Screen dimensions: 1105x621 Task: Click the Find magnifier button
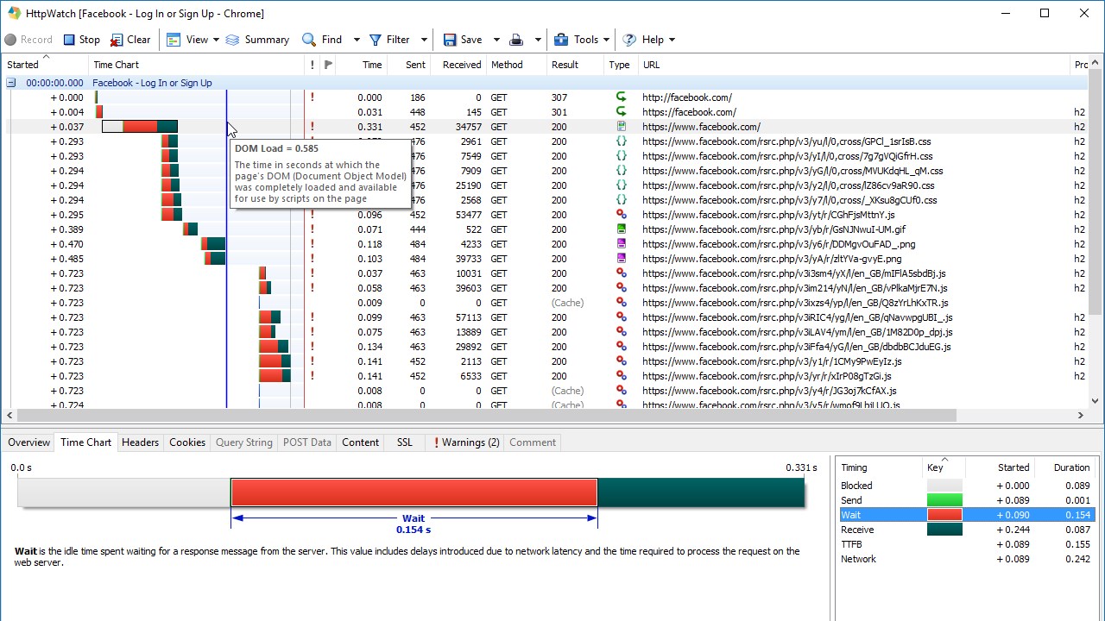coord(322,40)
